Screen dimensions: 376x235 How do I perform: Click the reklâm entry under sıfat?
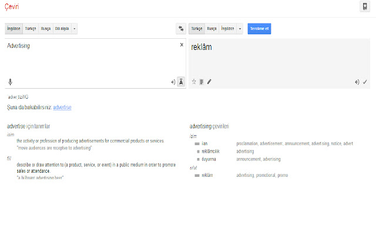[207, 175]
